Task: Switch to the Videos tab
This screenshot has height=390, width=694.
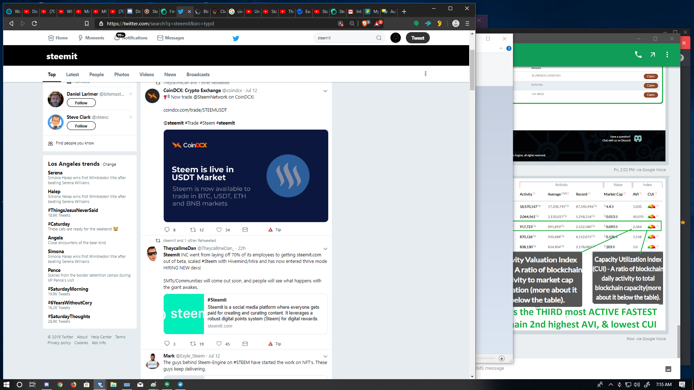Action: click(147, 74)
